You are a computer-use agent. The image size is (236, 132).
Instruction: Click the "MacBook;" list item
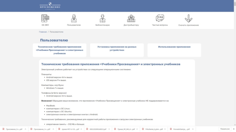click(x=50, y=106)
